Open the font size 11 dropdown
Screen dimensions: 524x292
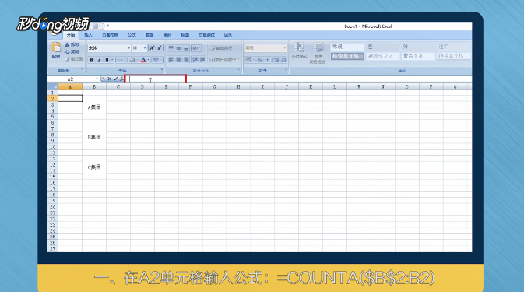point(145,48)
